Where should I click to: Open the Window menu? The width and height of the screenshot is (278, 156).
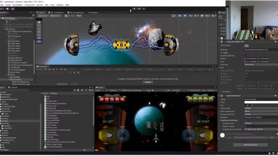(x=60, y=5)
